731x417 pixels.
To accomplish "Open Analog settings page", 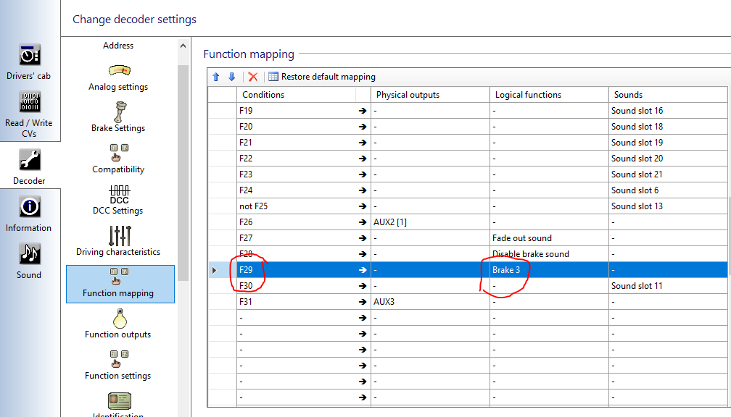I will tap(118, 77).
